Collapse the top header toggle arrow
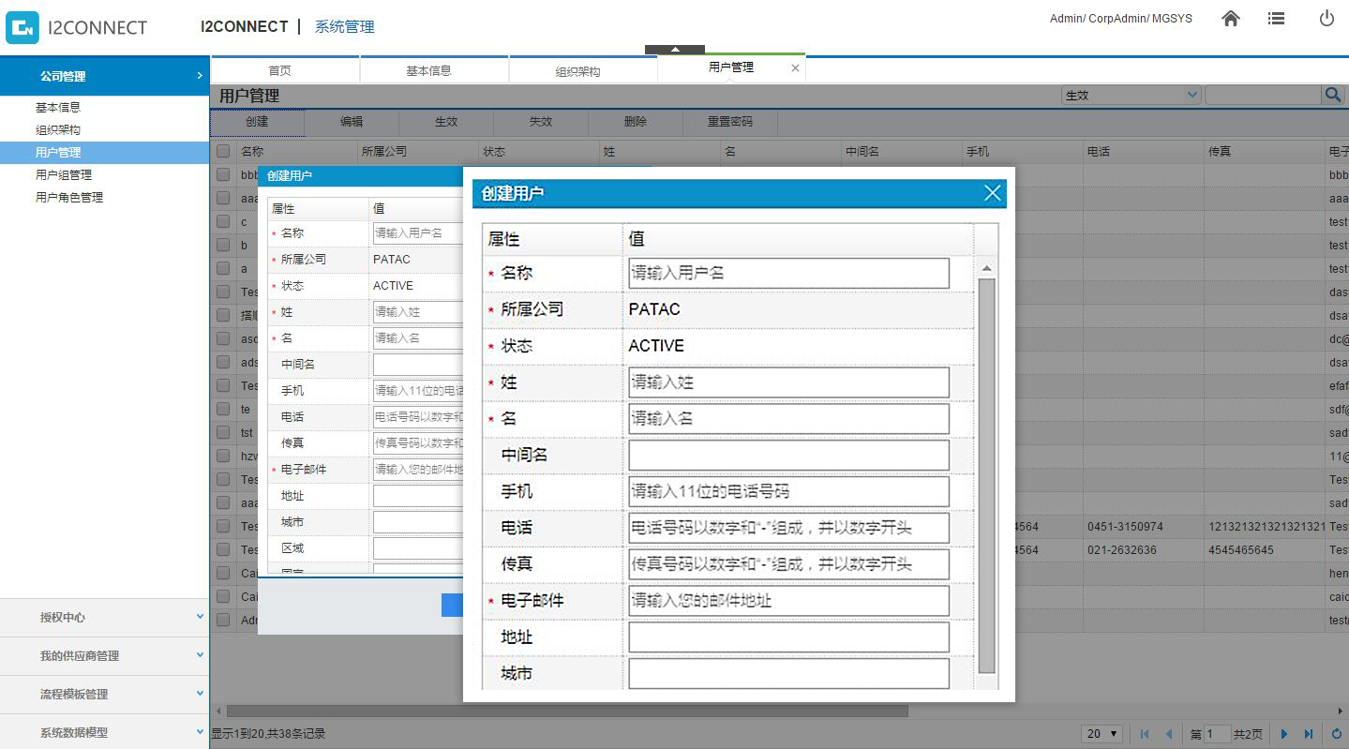The width and height of the screenshot is (1349, 749). [674, 50]
